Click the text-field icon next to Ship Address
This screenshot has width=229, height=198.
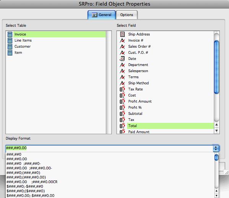(122, 34)
